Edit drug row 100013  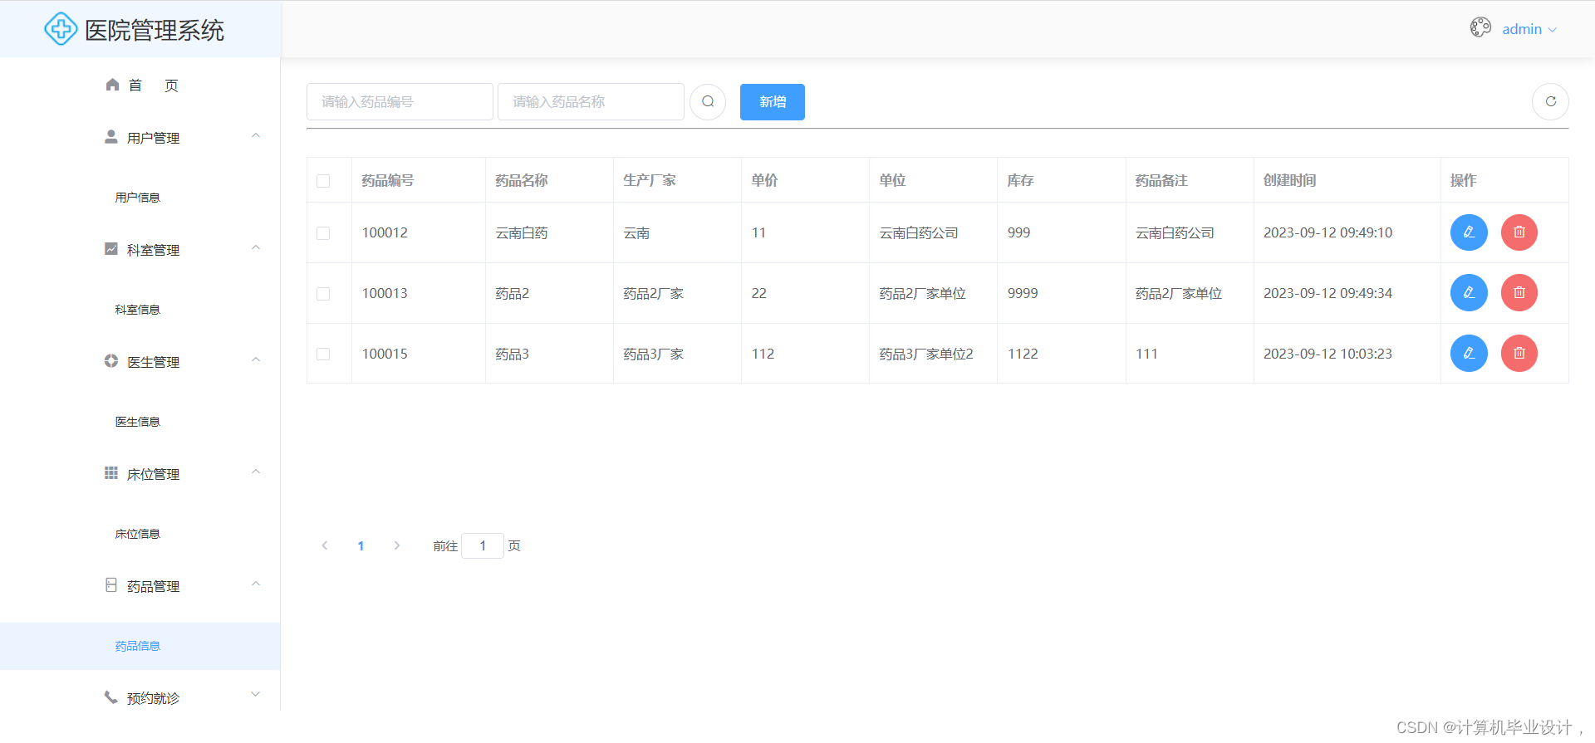(x=1469, y=293)
